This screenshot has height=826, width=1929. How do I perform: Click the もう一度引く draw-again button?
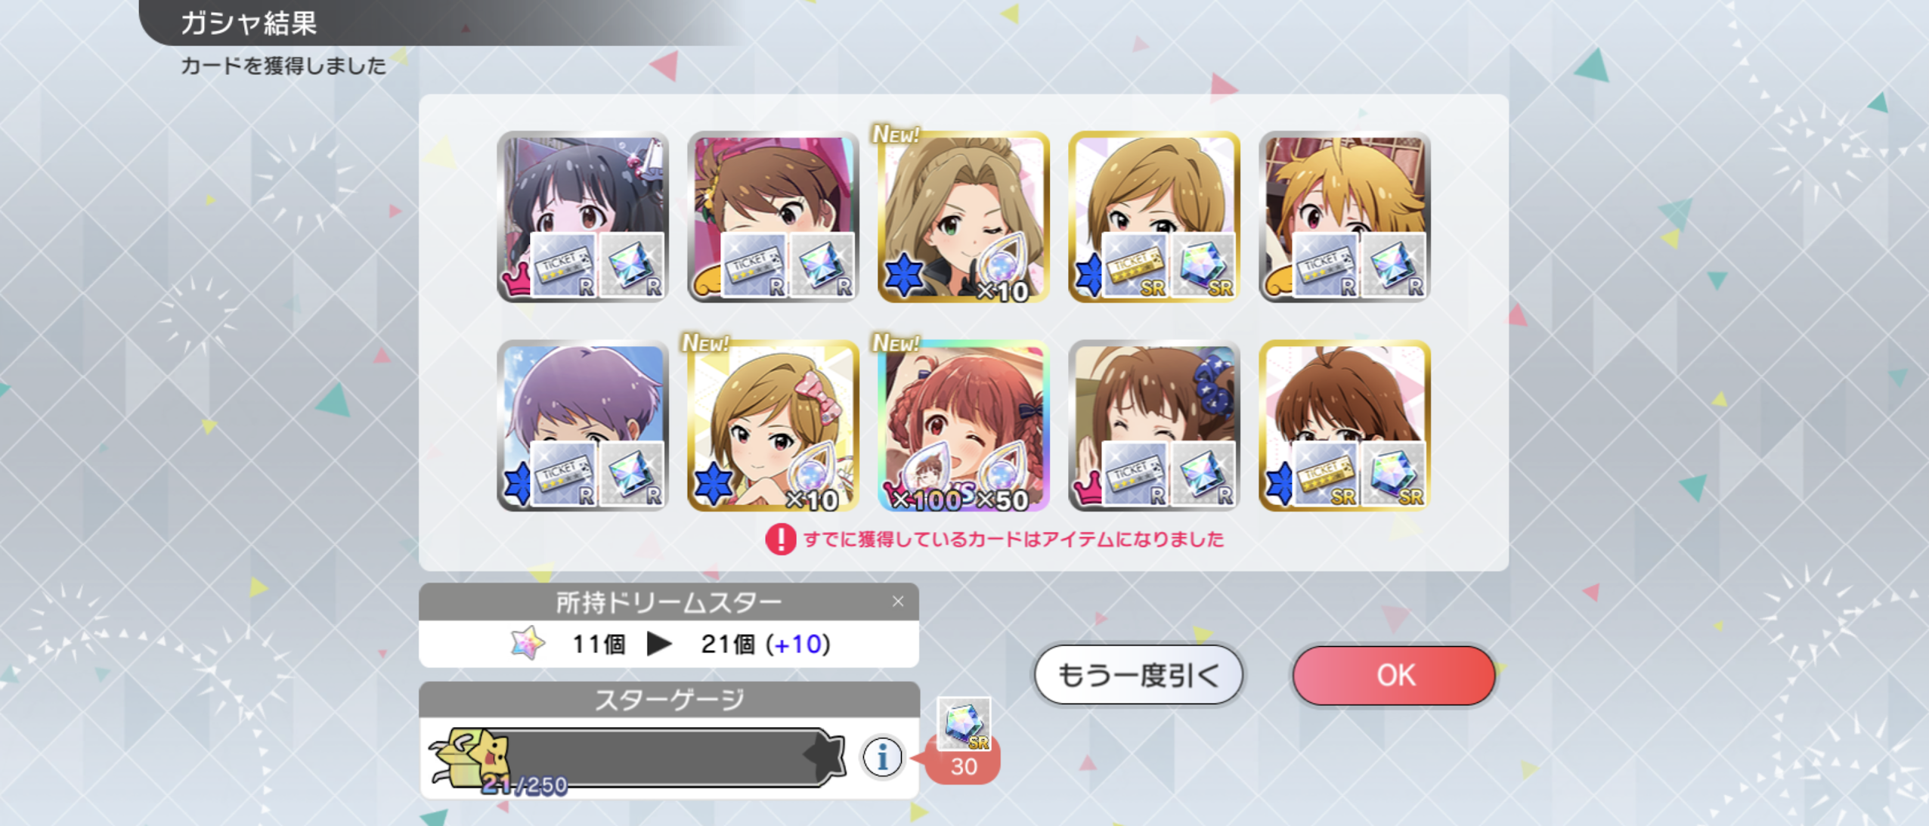click(1138, 675)
